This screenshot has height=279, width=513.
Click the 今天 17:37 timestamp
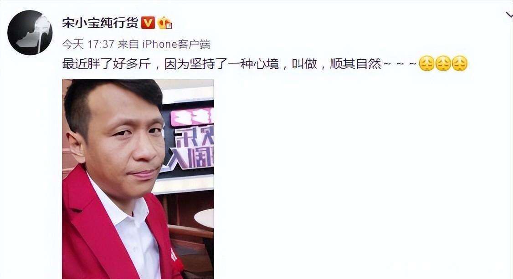[88, 44]
